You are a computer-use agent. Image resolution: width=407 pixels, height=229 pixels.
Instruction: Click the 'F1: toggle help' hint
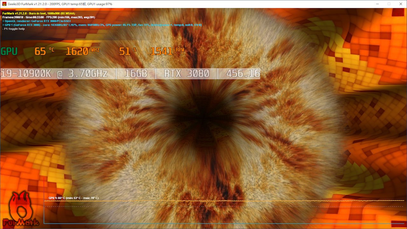coord(13,29)
